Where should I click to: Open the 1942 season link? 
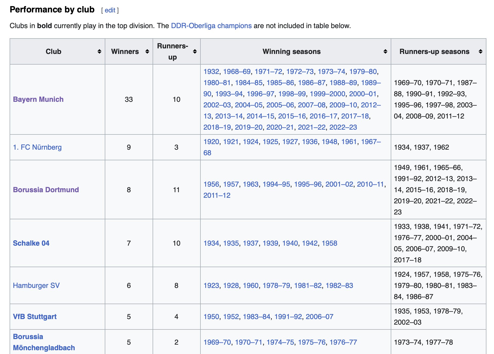click(x=310, y=243)
